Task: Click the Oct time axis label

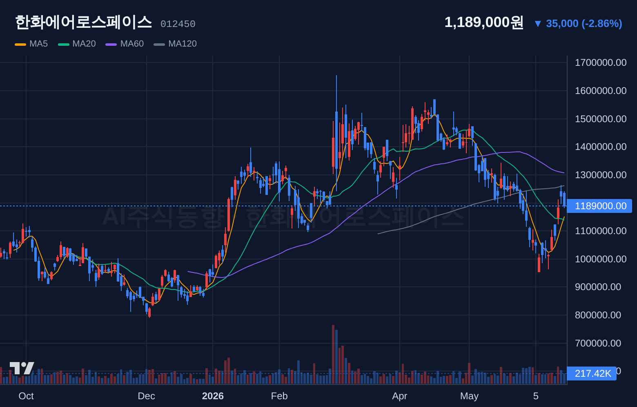Action: point(26,396)
